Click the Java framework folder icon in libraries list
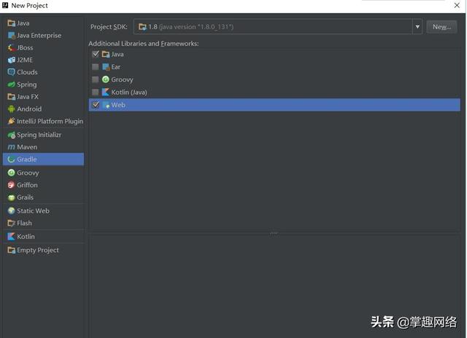The image size is (467, 338). coord(106,54)
